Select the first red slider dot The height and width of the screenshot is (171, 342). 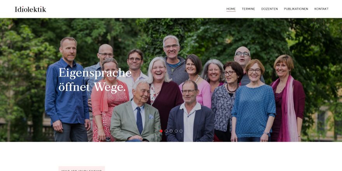click(161, 131)
